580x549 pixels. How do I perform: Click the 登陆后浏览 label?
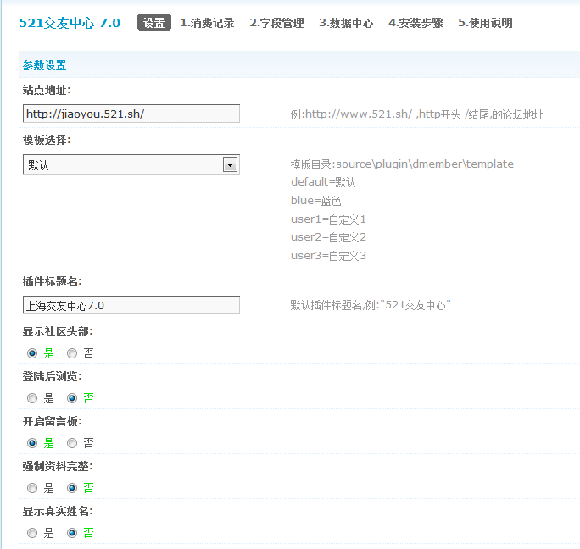(x=53, y=376)
